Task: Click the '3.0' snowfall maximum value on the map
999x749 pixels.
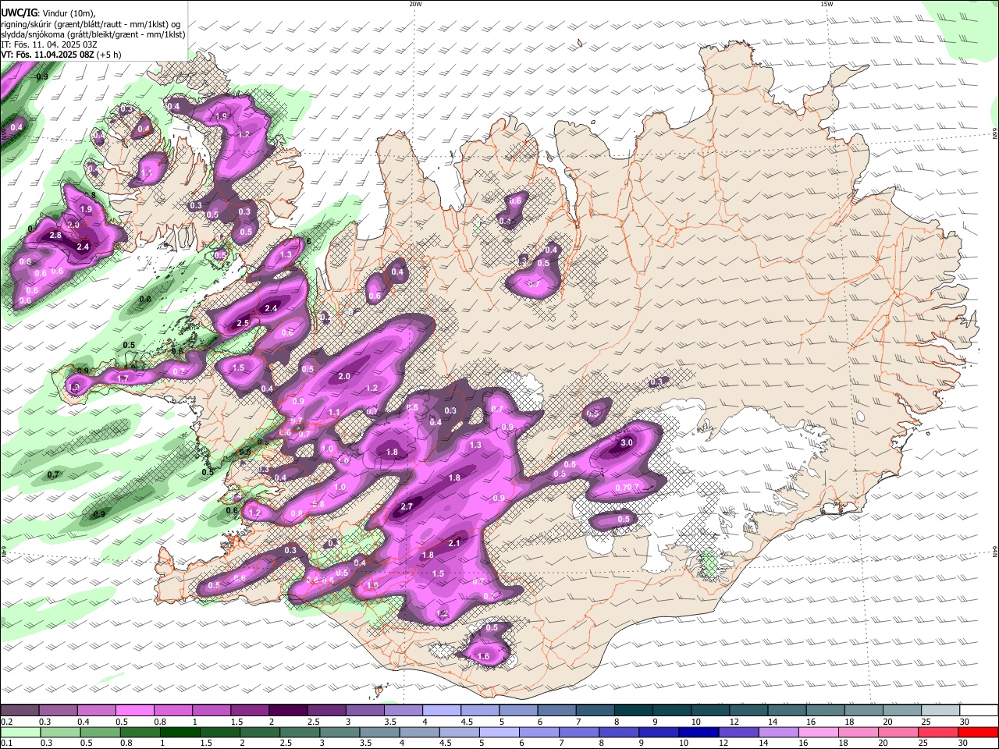Action: tap(626, 442)
